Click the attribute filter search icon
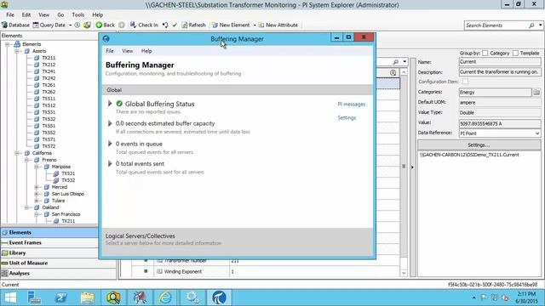 [395, 62]
